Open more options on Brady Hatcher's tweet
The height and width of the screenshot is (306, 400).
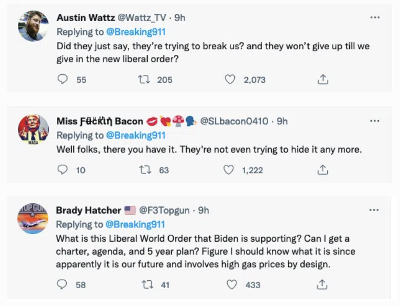[x=374, y=210]
